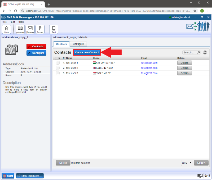This screenshot has width=212, height=180.
Task: Open the CSV export format dropdown
Action: tap(187, 163)
